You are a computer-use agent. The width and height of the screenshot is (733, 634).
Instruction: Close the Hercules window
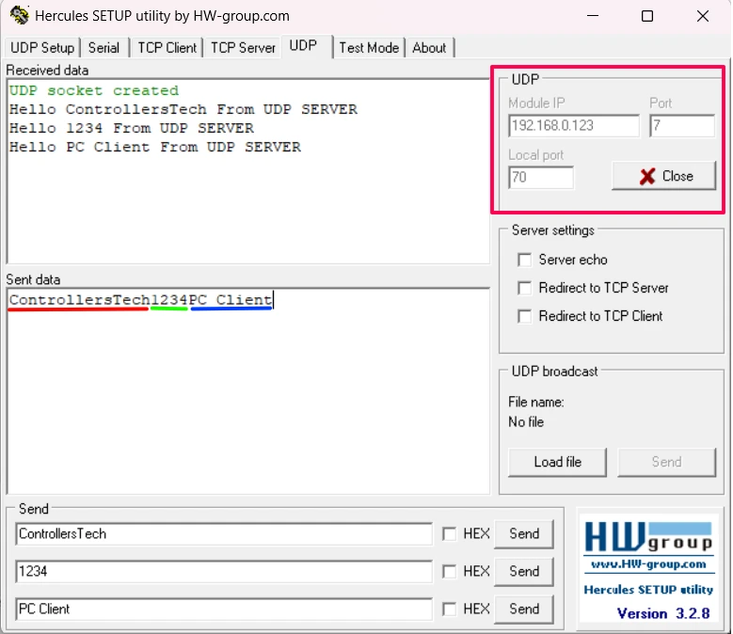[703, 16]
